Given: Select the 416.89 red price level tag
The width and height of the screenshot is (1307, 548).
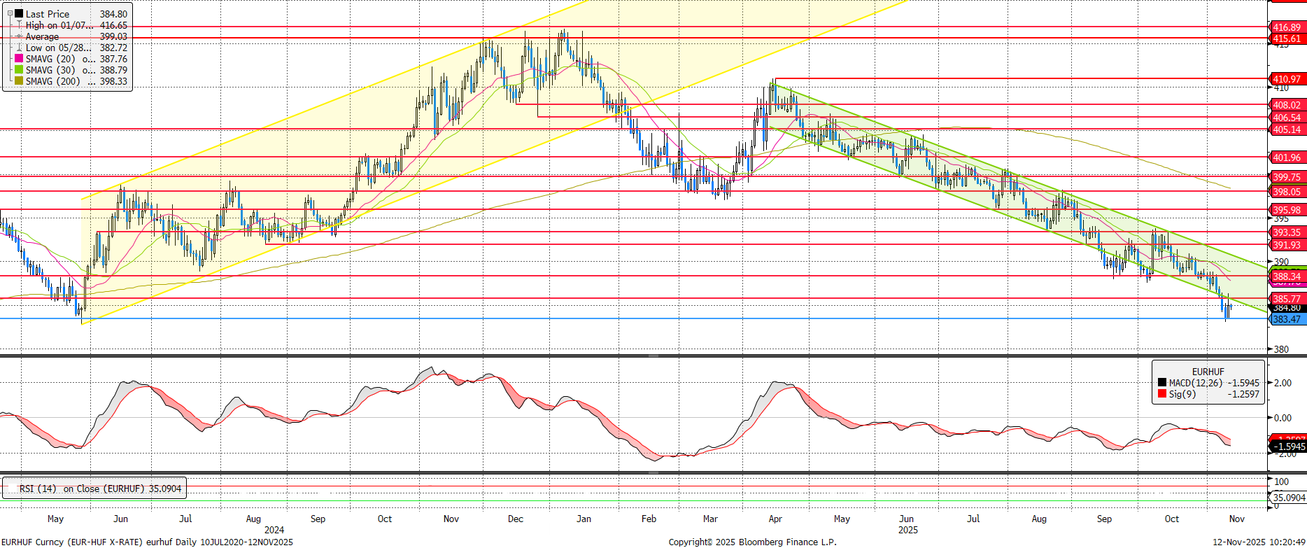Looking at the screenshot, I should pos(1286,27).
